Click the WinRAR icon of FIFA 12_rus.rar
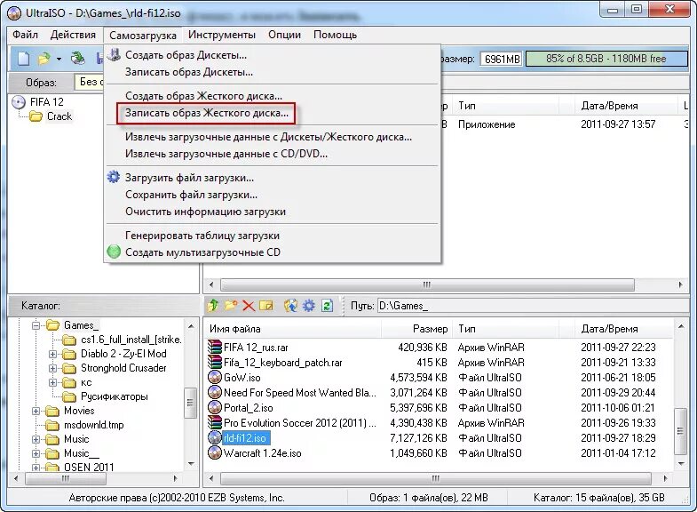Viewport: 697px width, 512px height. pos(215,347)
